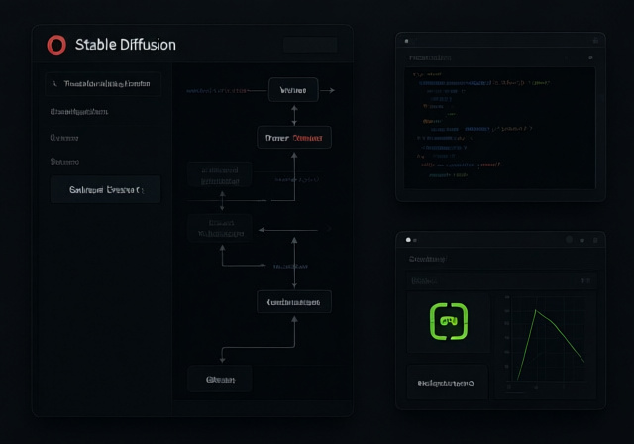
Task: Select the first boxed item in left sidebar
Action: [x=103, y=84]
